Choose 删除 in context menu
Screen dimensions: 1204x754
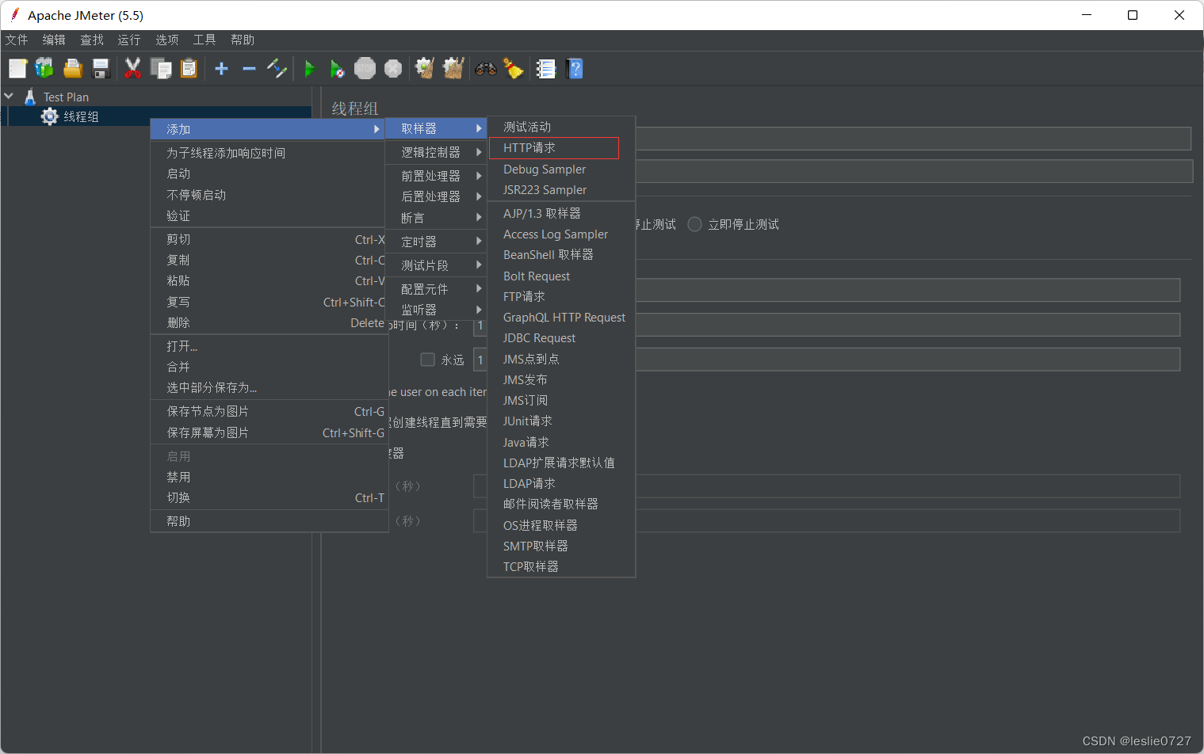pos(269,323)
